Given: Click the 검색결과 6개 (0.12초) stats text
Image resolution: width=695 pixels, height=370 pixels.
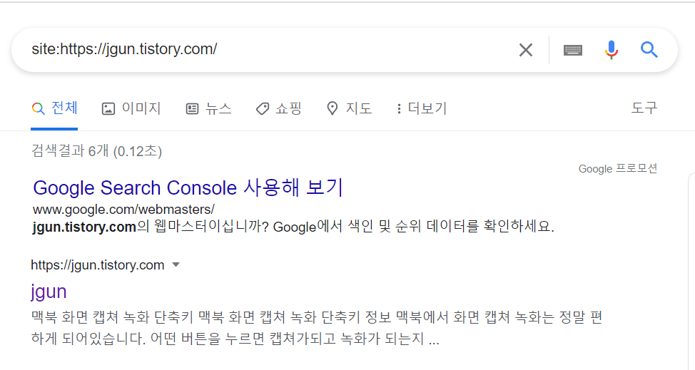Looking at the screenshot, I should (96, 151).
